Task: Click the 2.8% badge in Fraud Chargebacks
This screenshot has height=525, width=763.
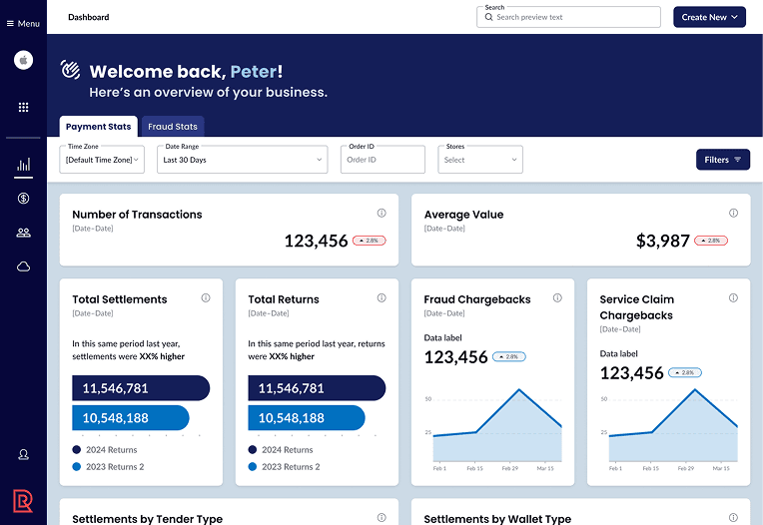Action: 509,356
